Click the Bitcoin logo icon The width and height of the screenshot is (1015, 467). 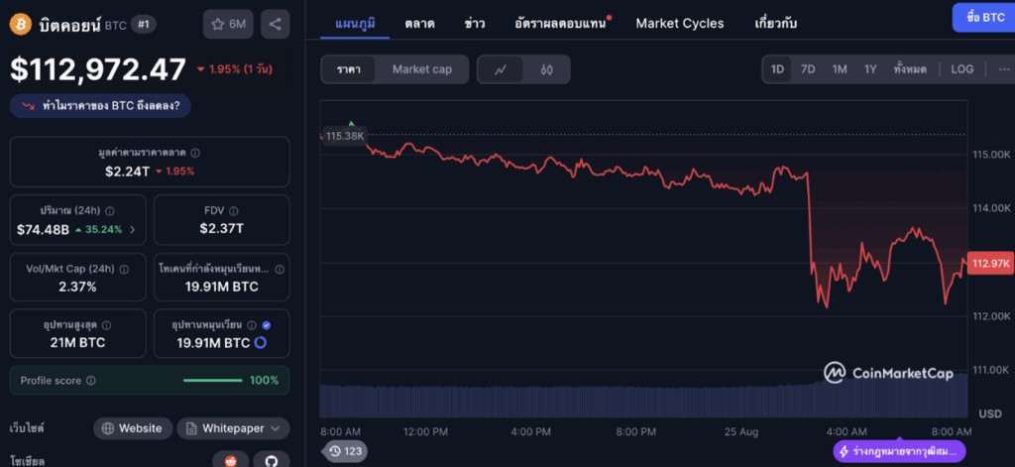click(x=20, y=25)
